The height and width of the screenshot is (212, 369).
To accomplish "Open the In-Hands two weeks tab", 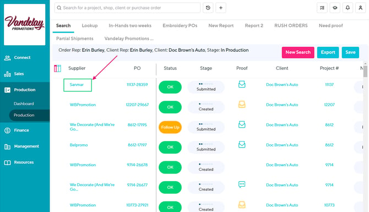I will coord(130,26).
